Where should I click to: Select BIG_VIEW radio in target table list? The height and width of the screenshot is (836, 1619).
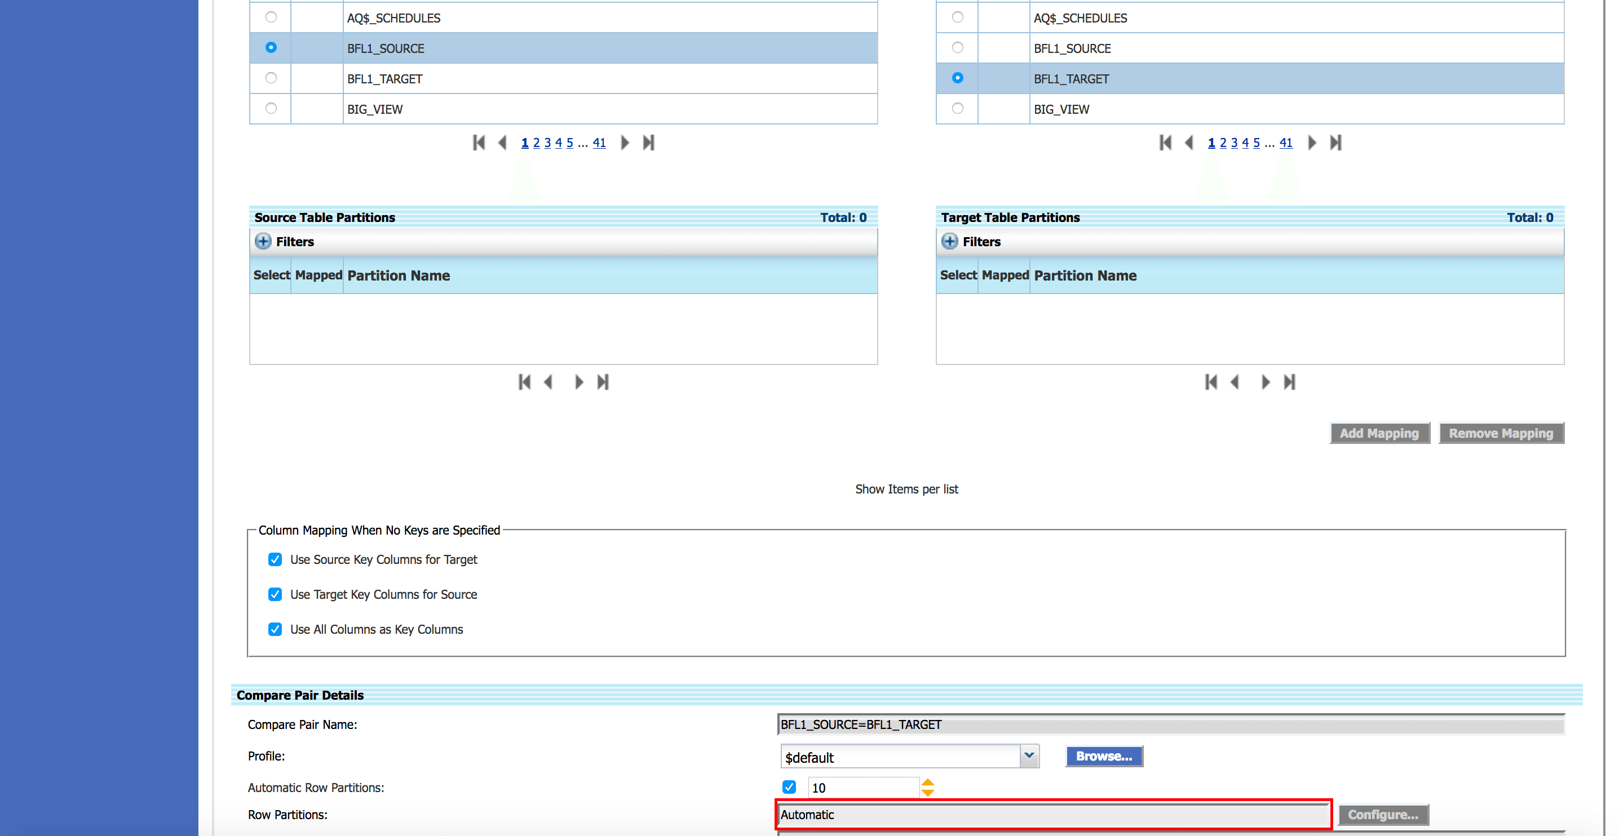click(x=957, y=109)
